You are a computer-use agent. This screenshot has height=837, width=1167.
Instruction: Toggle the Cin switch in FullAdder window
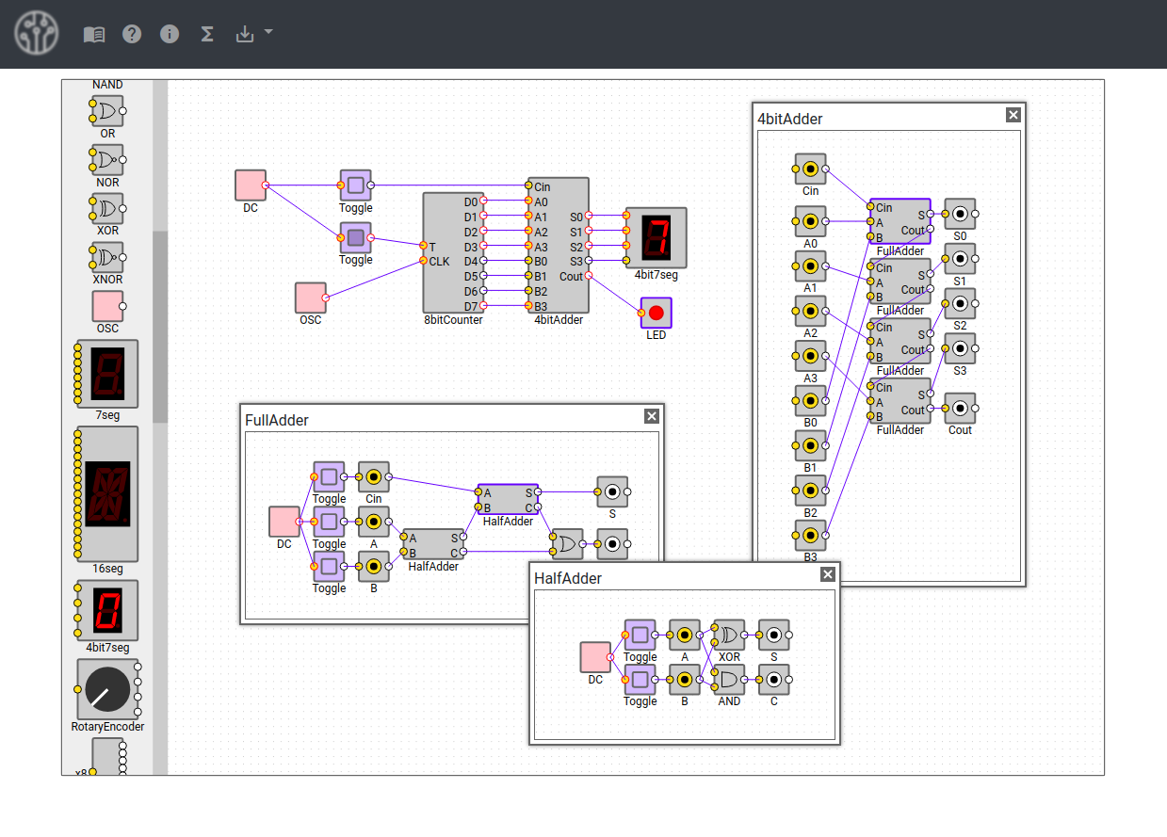coord(329,476)
